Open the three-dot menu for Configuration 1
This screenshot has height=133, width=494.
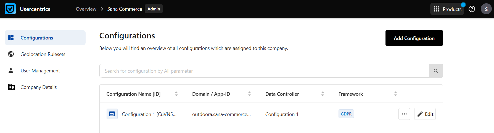pyautogui.click(x=404, y=114)
